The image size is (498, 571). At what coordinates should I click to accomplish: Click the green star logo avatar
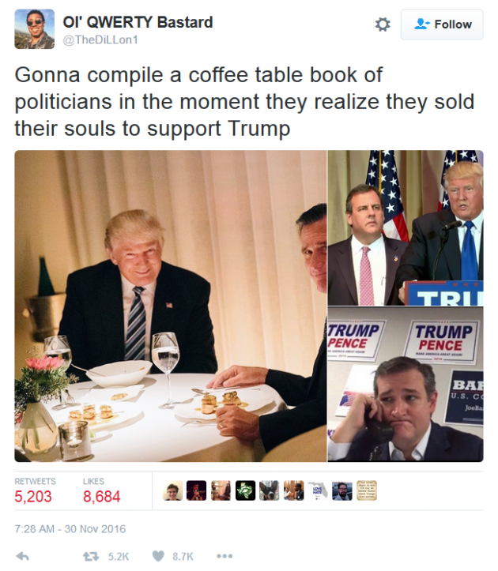click(x=245, y=490)
